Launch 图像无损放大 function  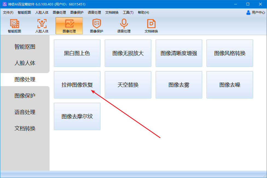128,53
